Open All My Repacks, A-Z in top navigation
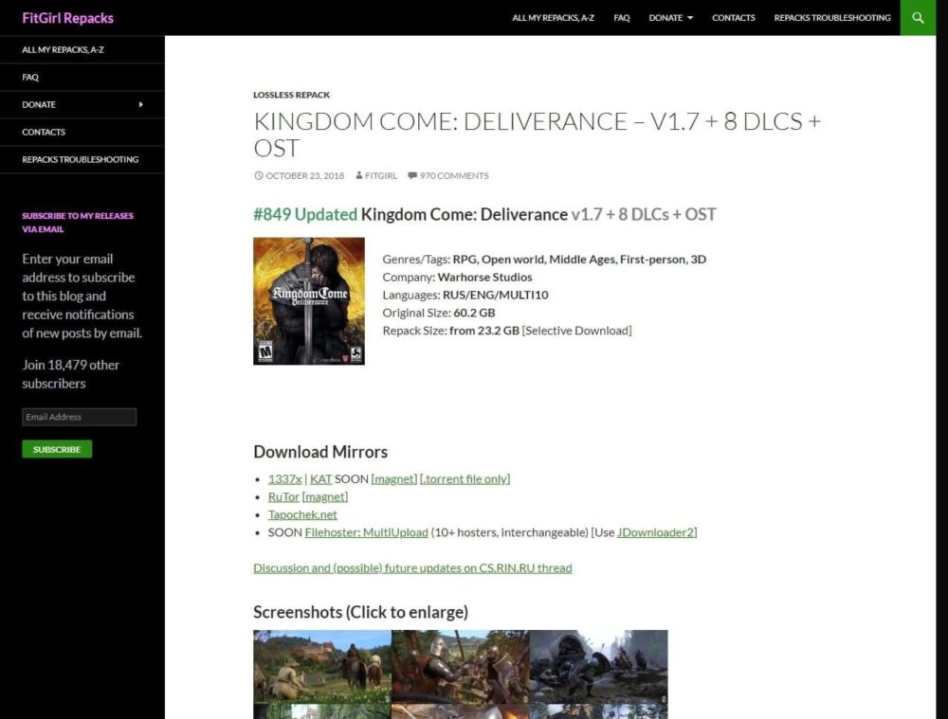Viewport: 948px width, 719px height. 553,18
